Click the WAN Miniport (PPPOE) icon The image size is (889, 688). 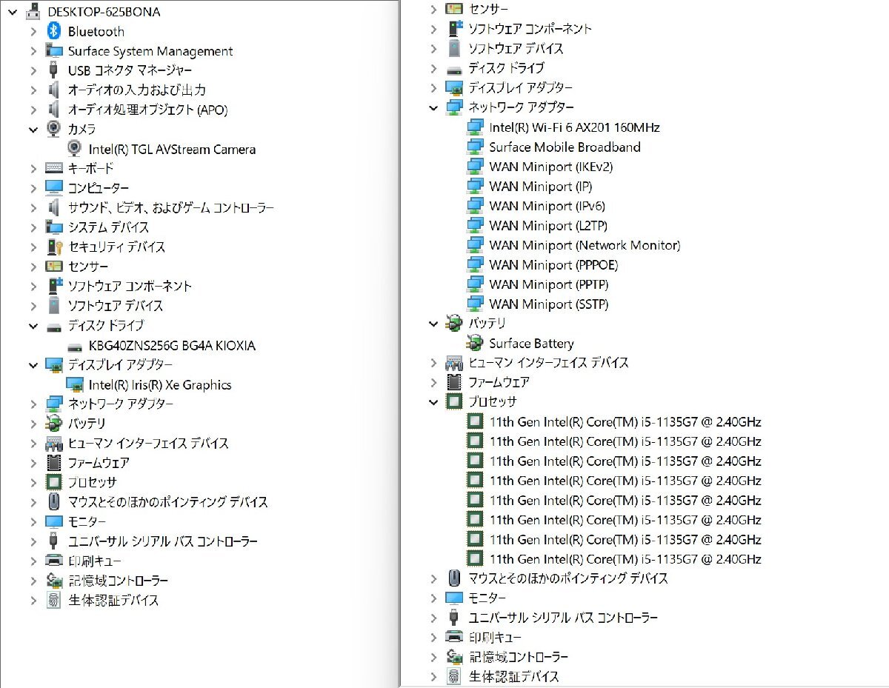[476, 264]
